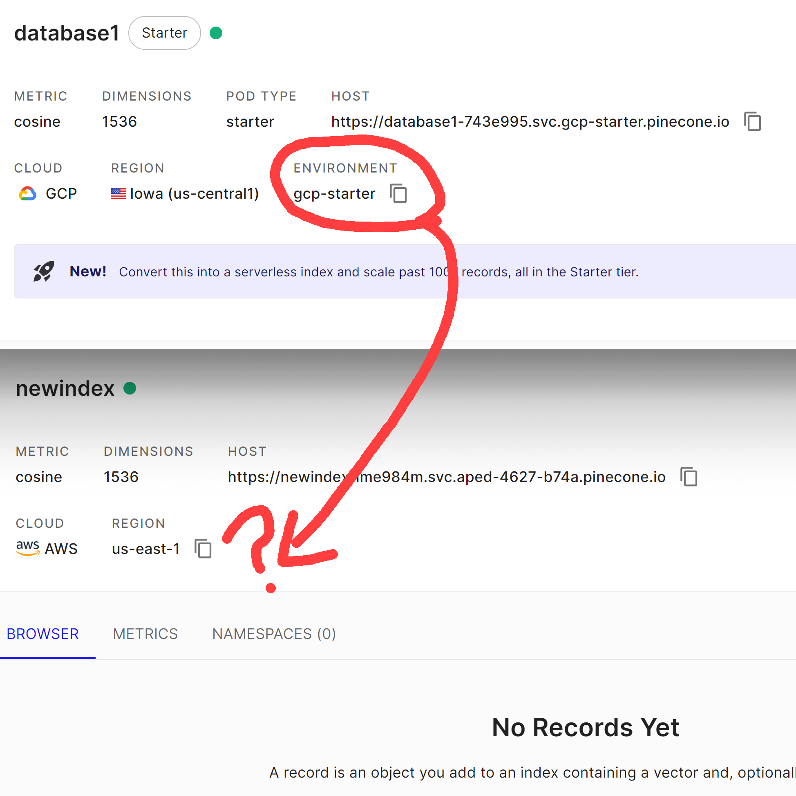
Task: Click the Starter plan badge
Action: [x=164, y=33]
